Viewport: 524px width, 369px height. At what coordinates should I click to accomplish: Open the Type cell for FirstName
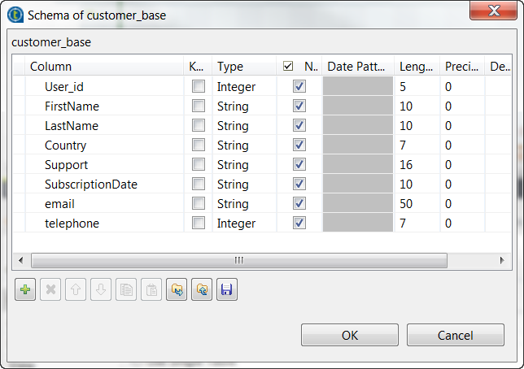point(243,106)
